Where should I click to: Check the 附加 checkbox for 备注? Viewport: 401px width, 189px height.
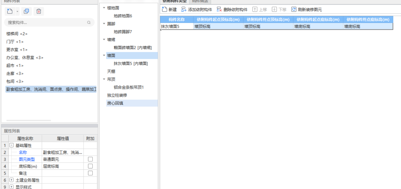pos(90,173)
